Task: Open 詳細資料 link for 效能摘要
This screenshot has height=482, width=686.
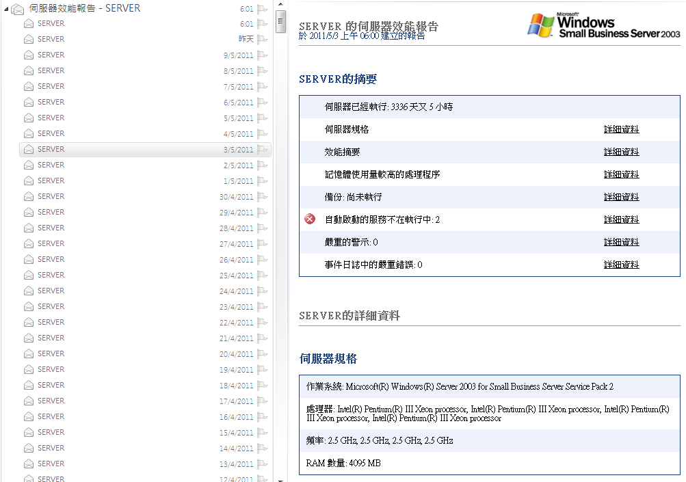Action: (621, 152)
